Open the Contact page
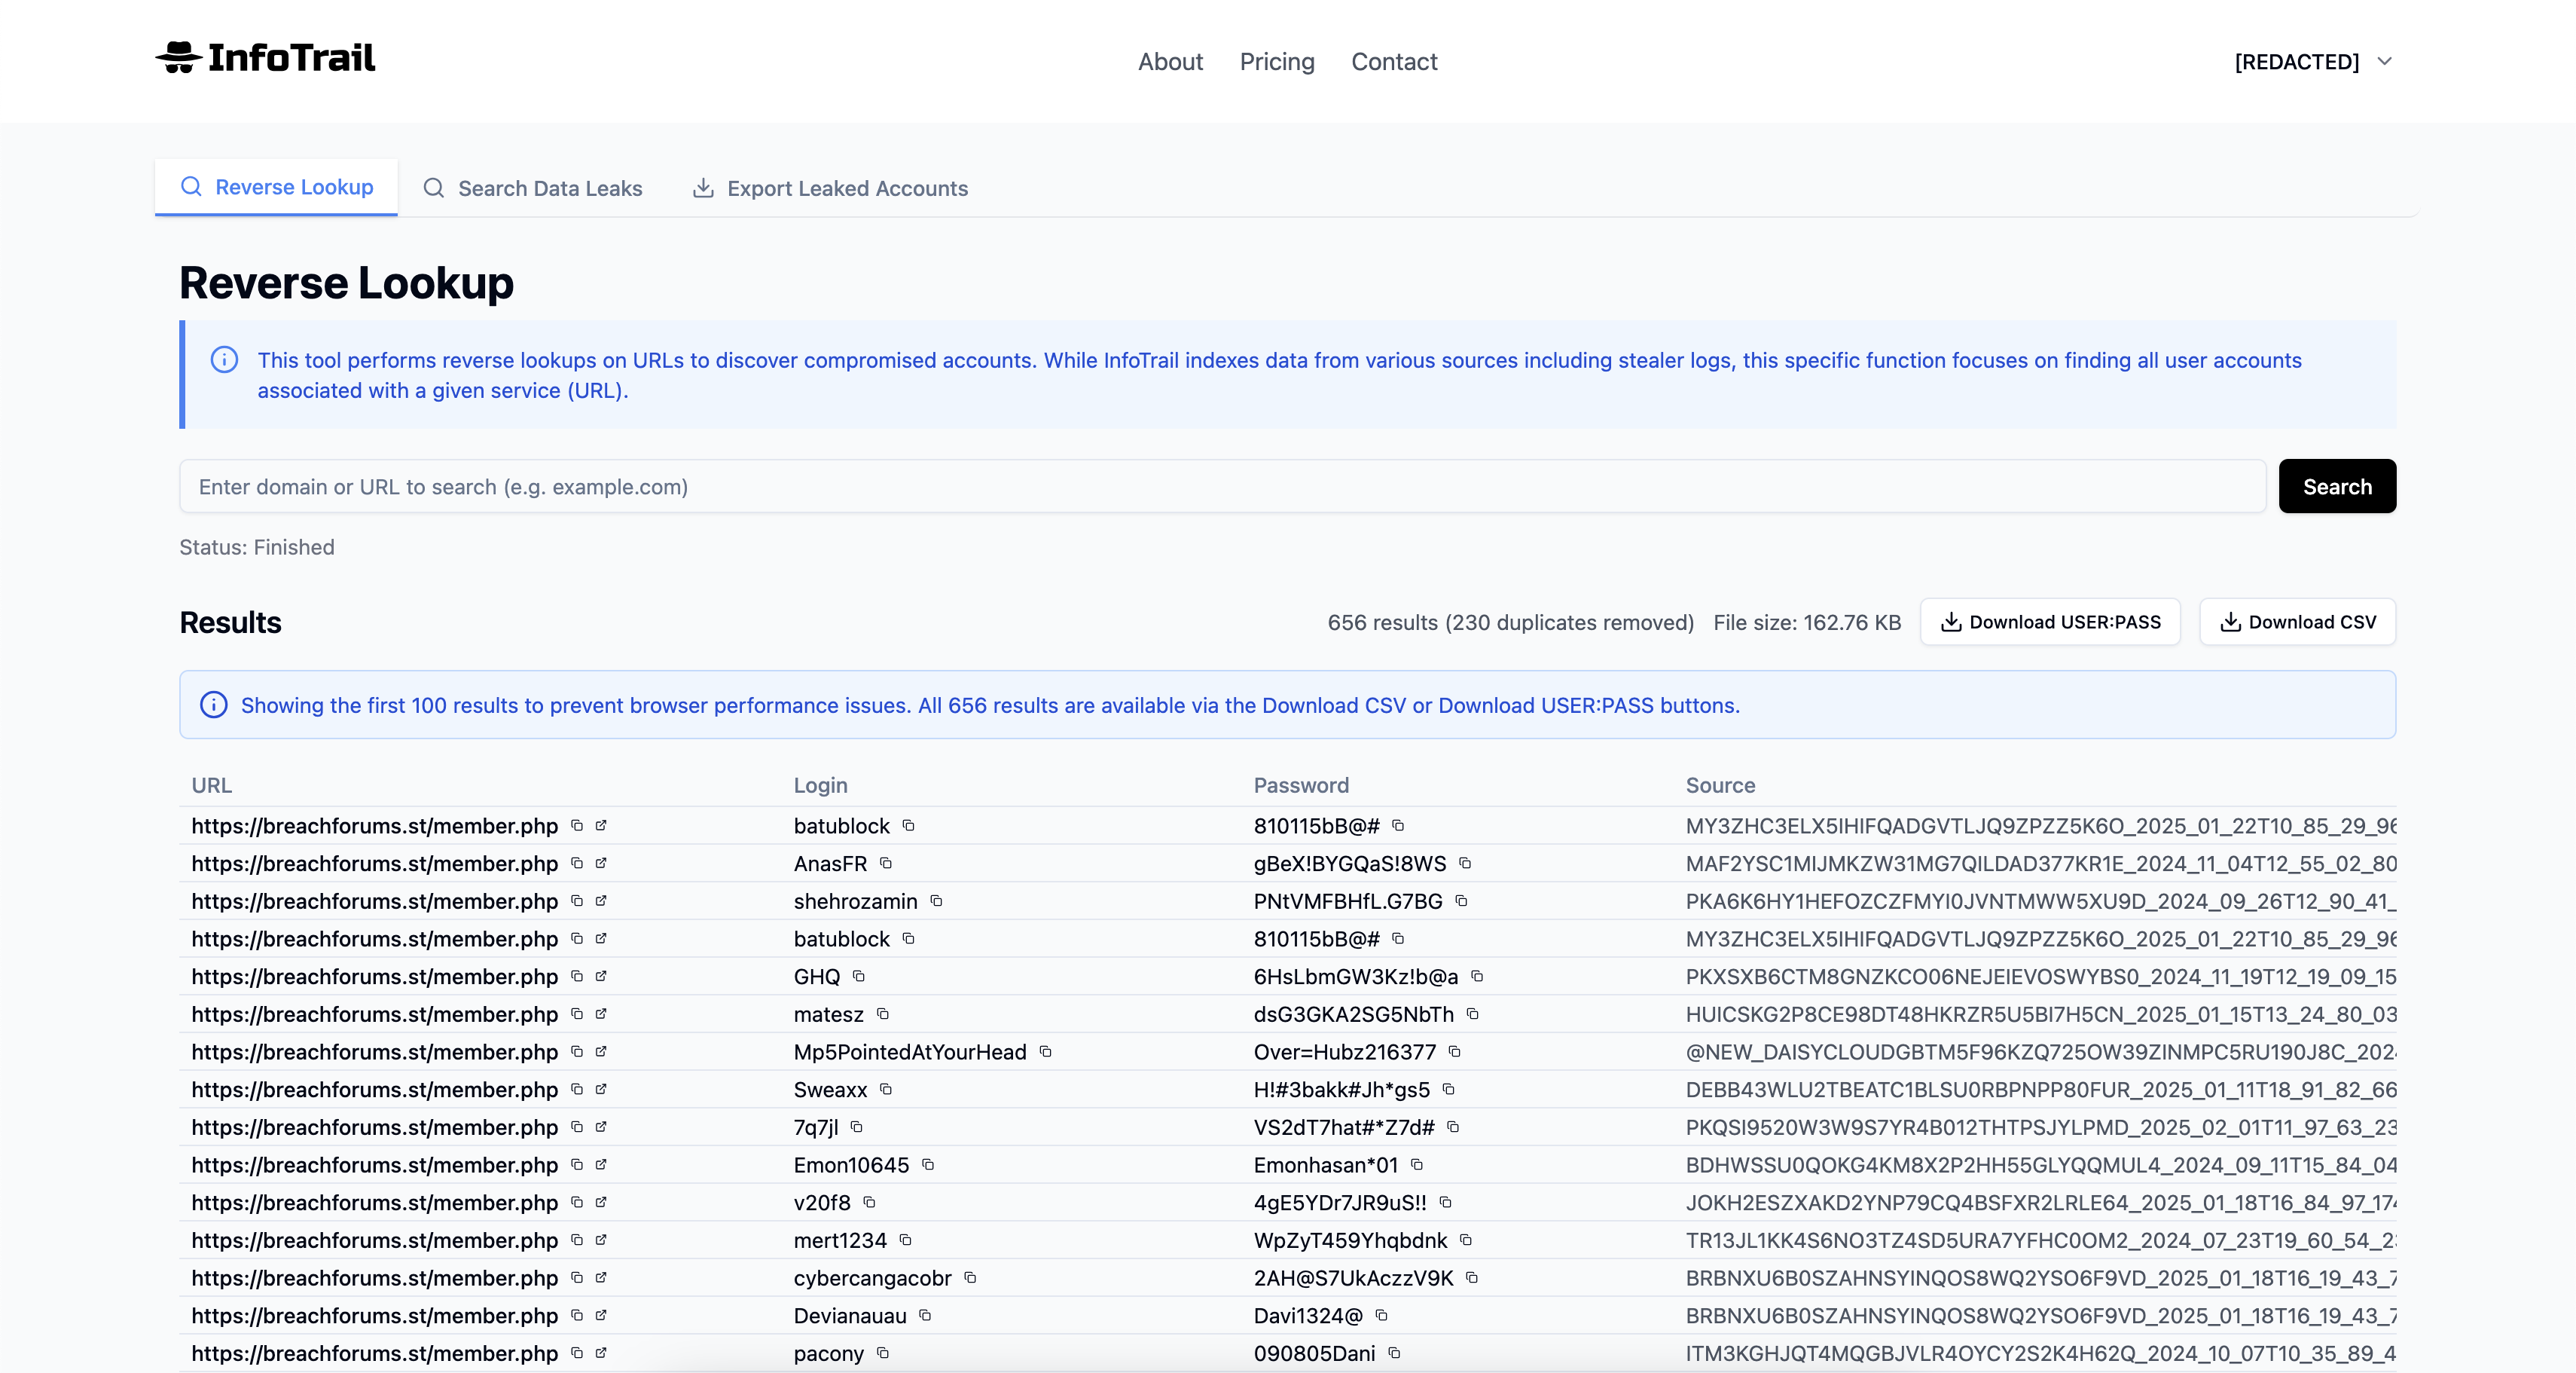Viewport: 2576px width, 1373px height. (1394, 62)
